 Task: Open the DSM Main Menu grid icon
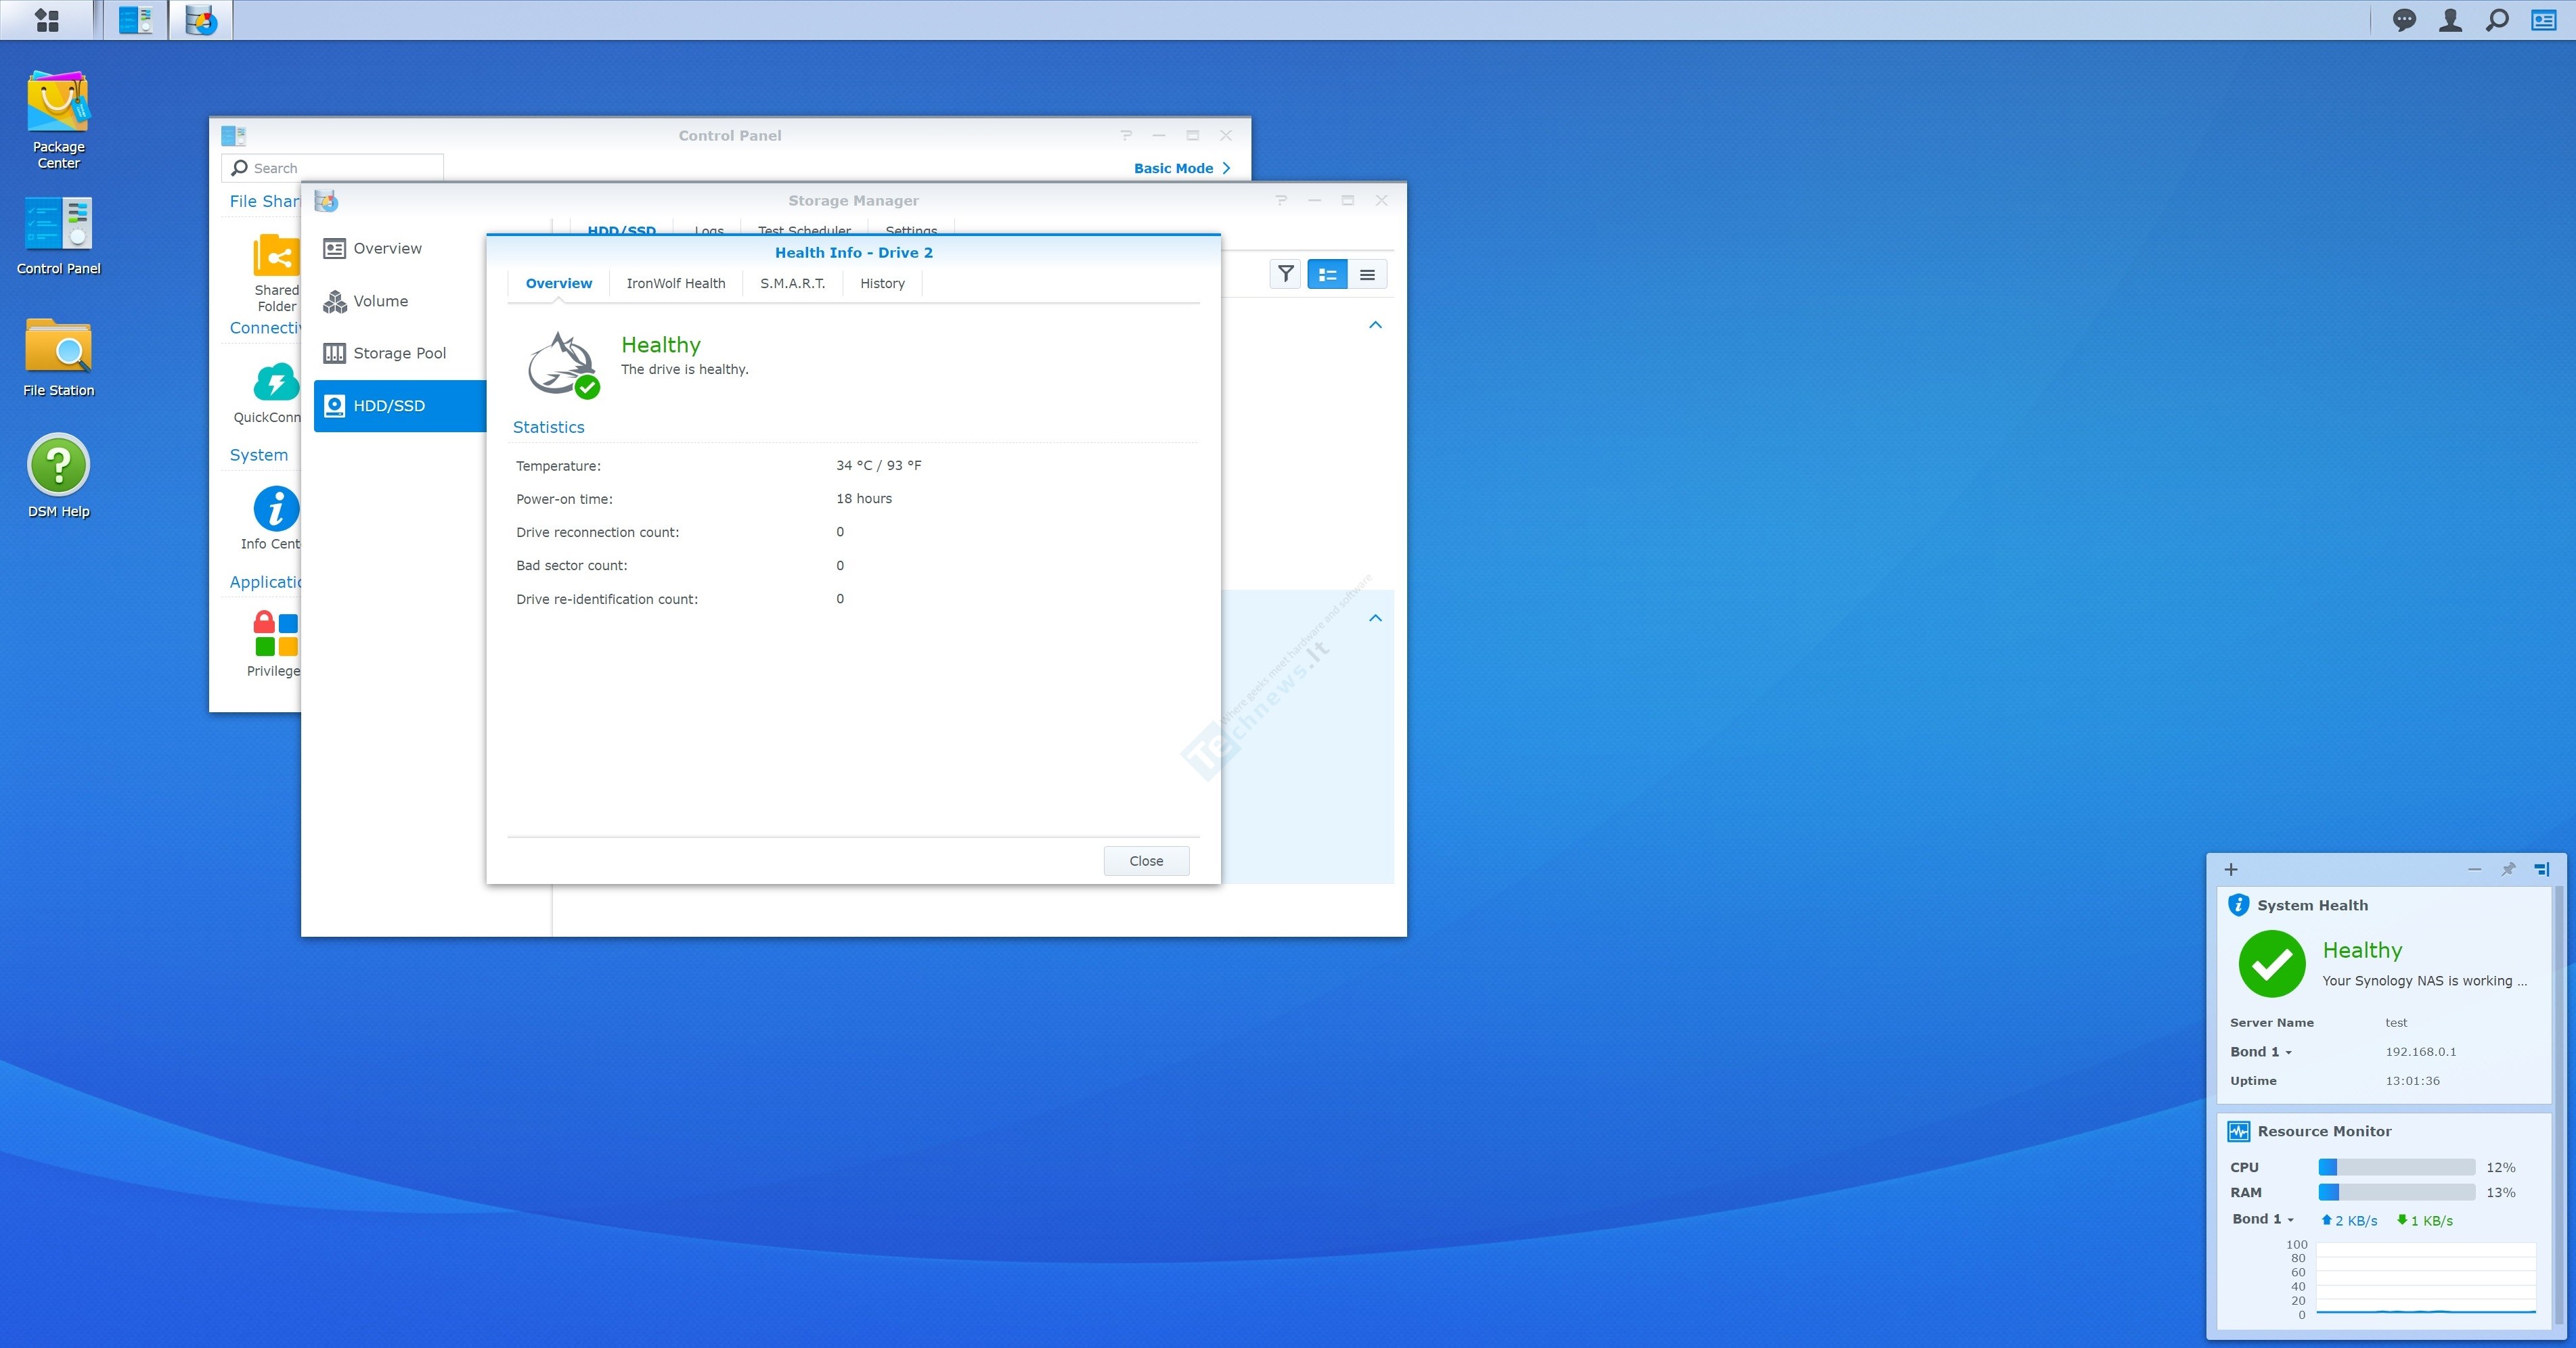point(47,20)
